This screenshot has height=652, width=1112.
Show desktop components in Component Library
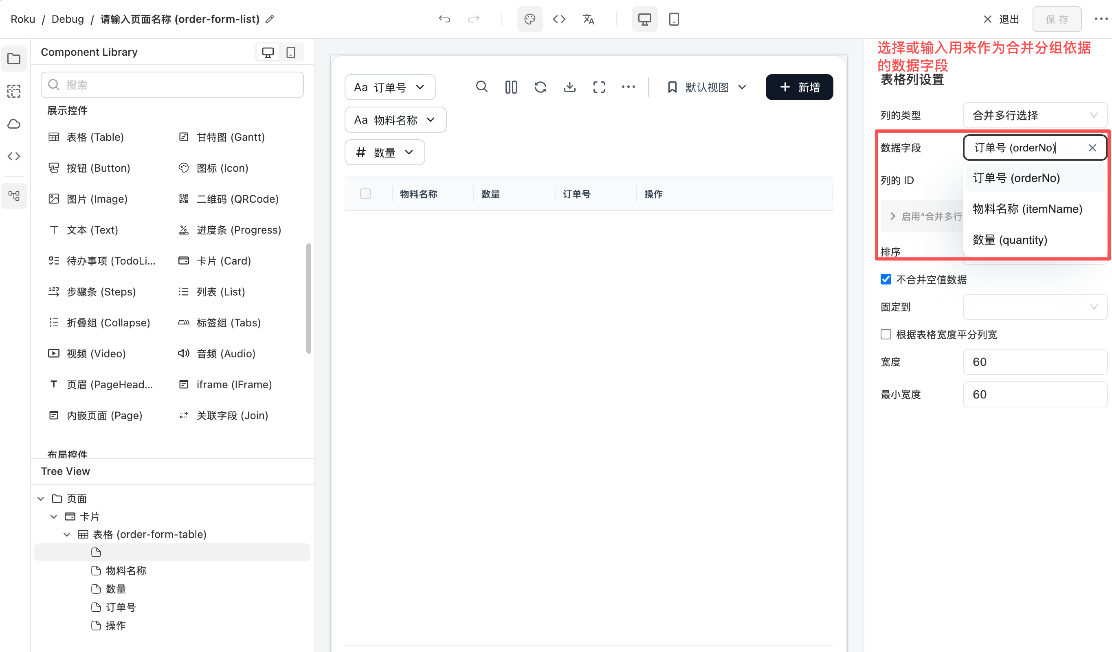(268, 52)
